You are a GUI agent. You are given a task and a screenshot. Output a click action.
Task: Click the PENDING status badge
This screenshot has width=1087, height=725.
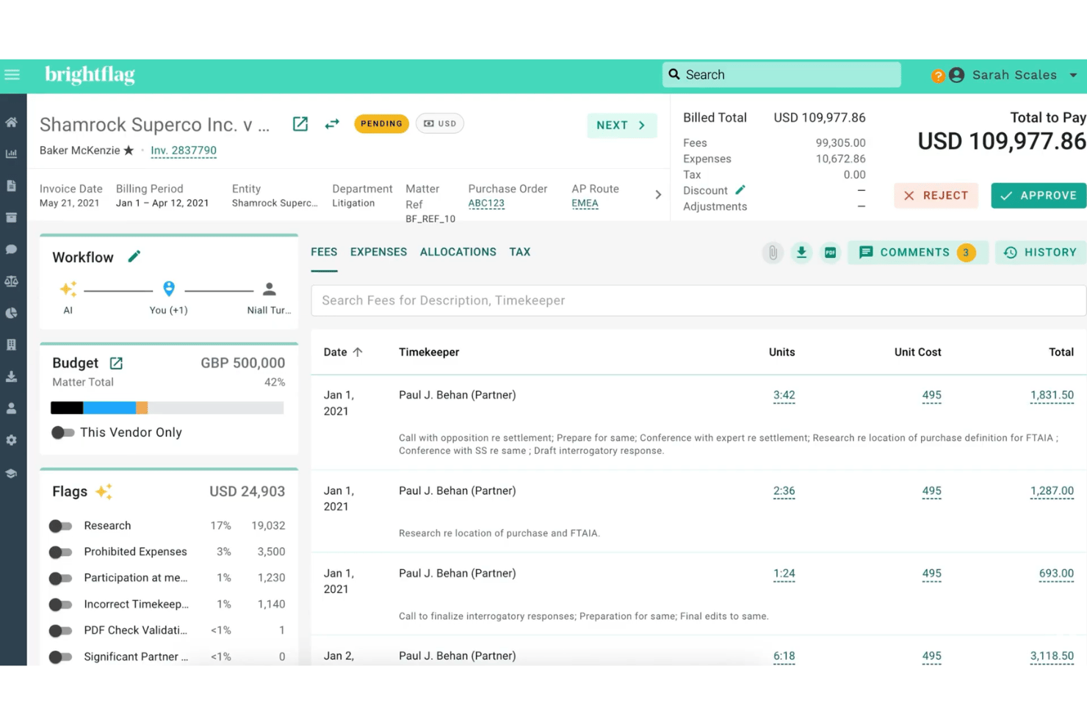point(381,123)
